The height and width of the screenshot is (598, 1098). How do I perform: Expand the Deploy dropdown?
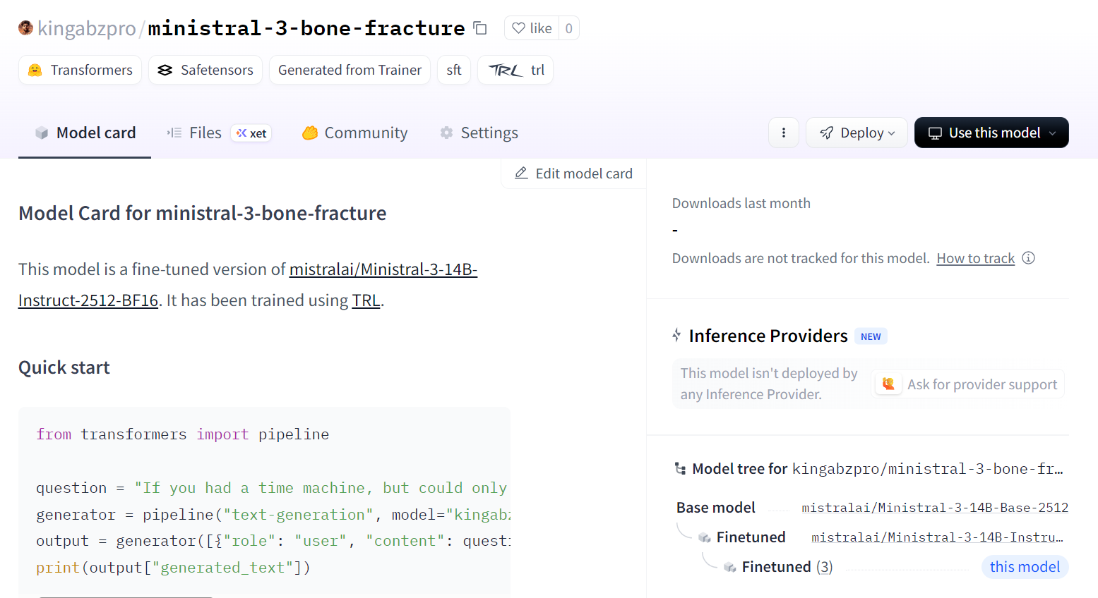pyautogui.click(x=857, y=133)
